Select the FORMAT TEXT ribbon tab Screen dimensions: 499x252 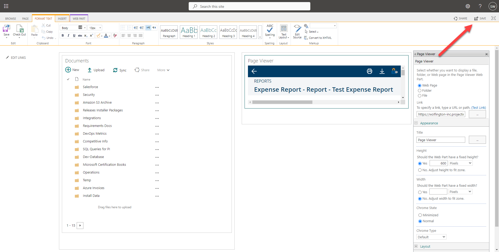point(43,19)
